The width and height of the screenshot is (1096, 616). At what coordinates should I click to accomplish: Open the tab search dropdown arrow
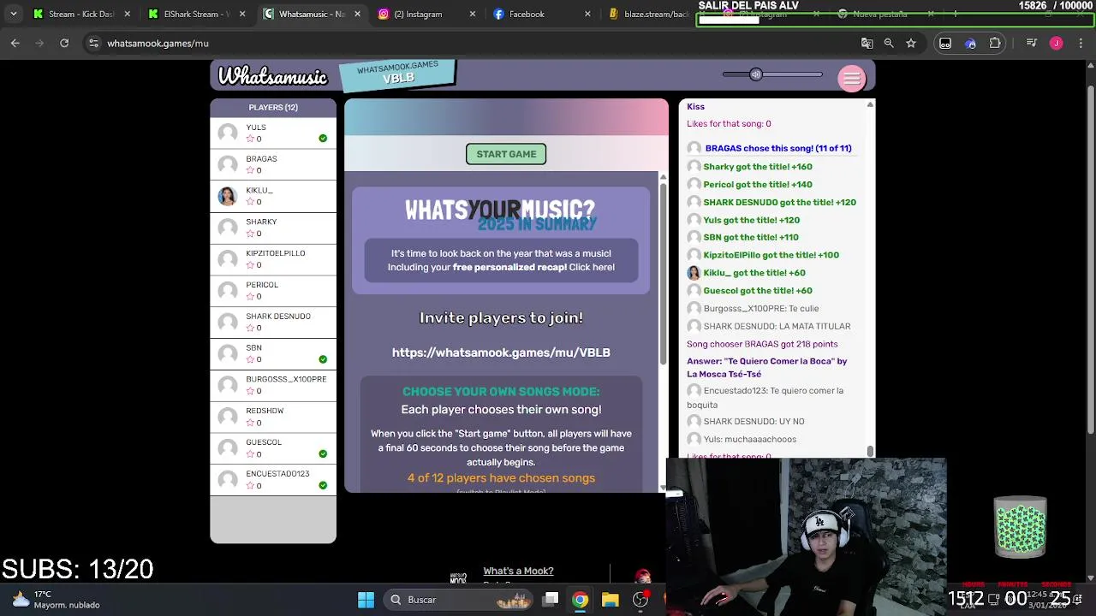tap(13, 14)
